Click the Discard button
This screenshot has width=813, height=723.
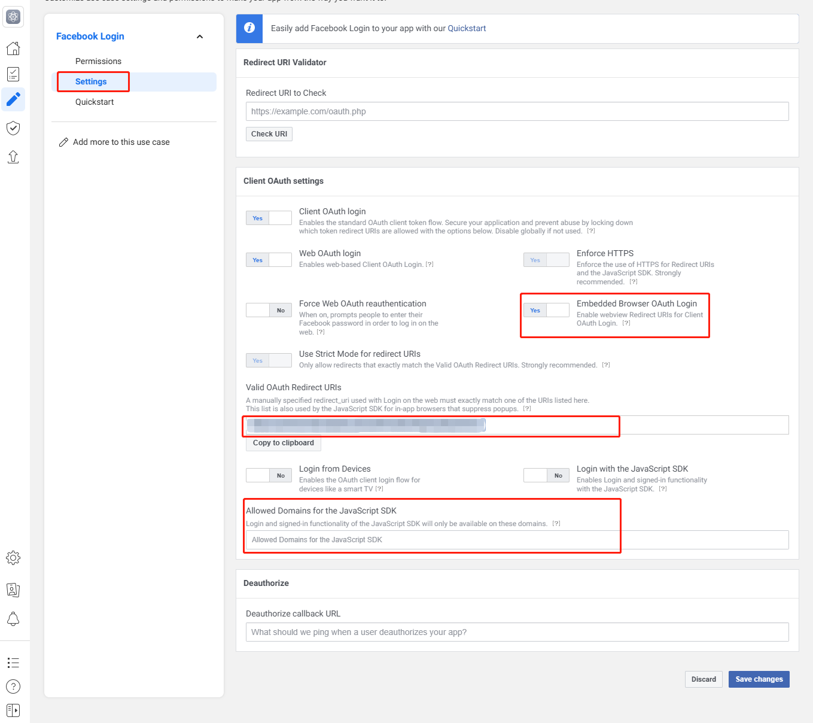click(704, 679)
